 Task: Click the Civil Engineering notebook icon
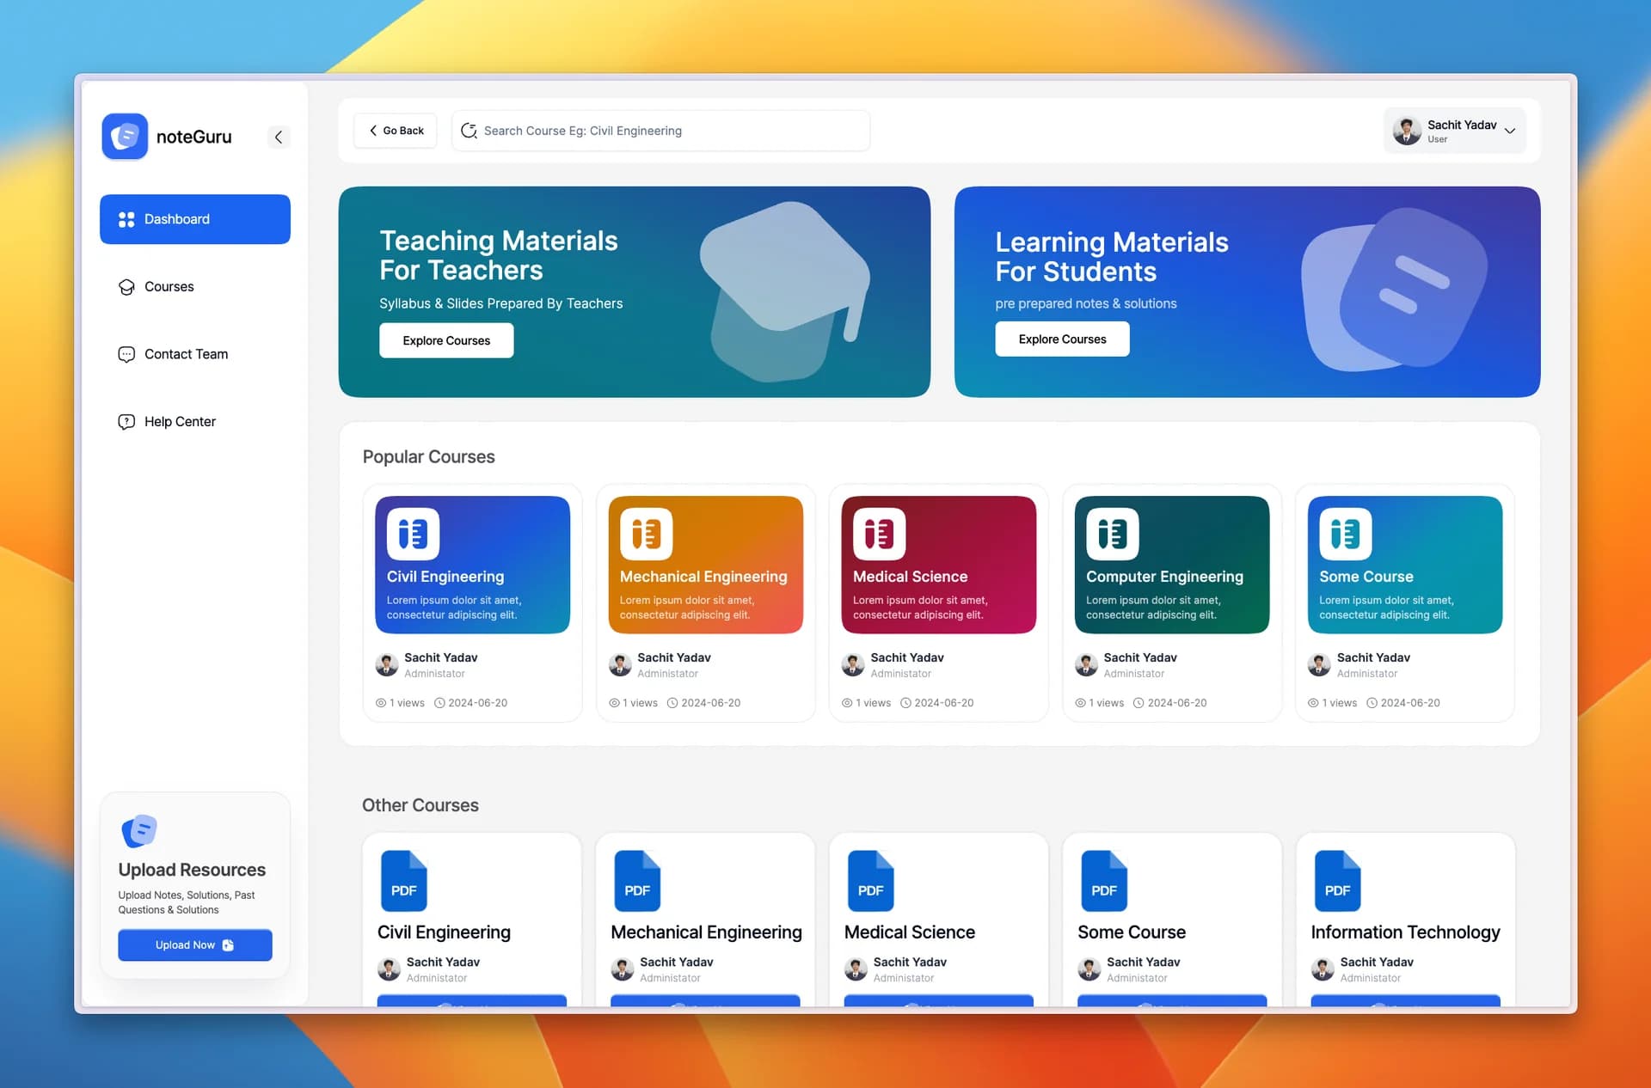point(413,534)
